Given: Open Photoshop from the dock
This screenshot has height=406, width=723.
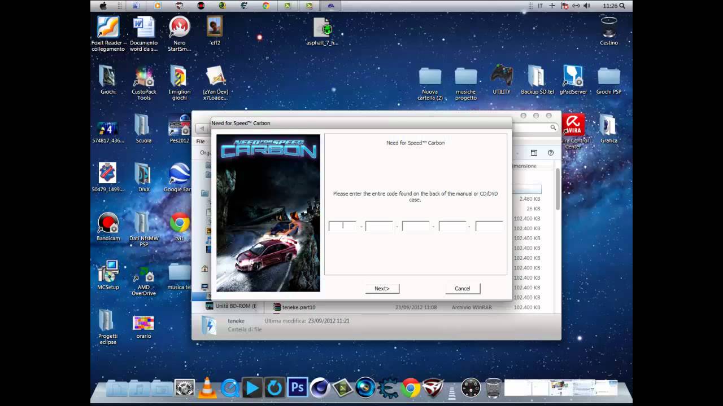Looking at the screenshot, I should 297,387.
